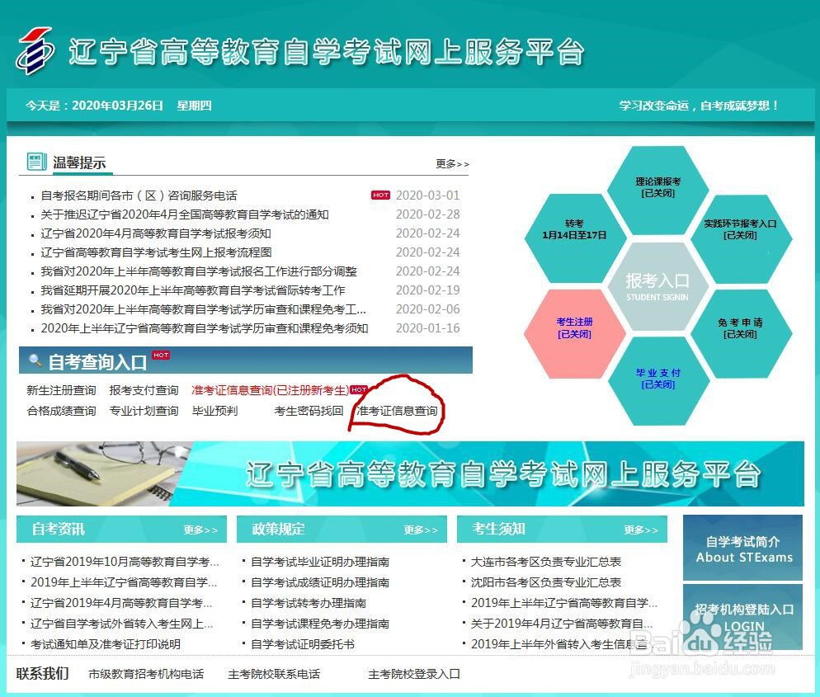Open 更多 in 自考资讯 header

pos(200,530)
